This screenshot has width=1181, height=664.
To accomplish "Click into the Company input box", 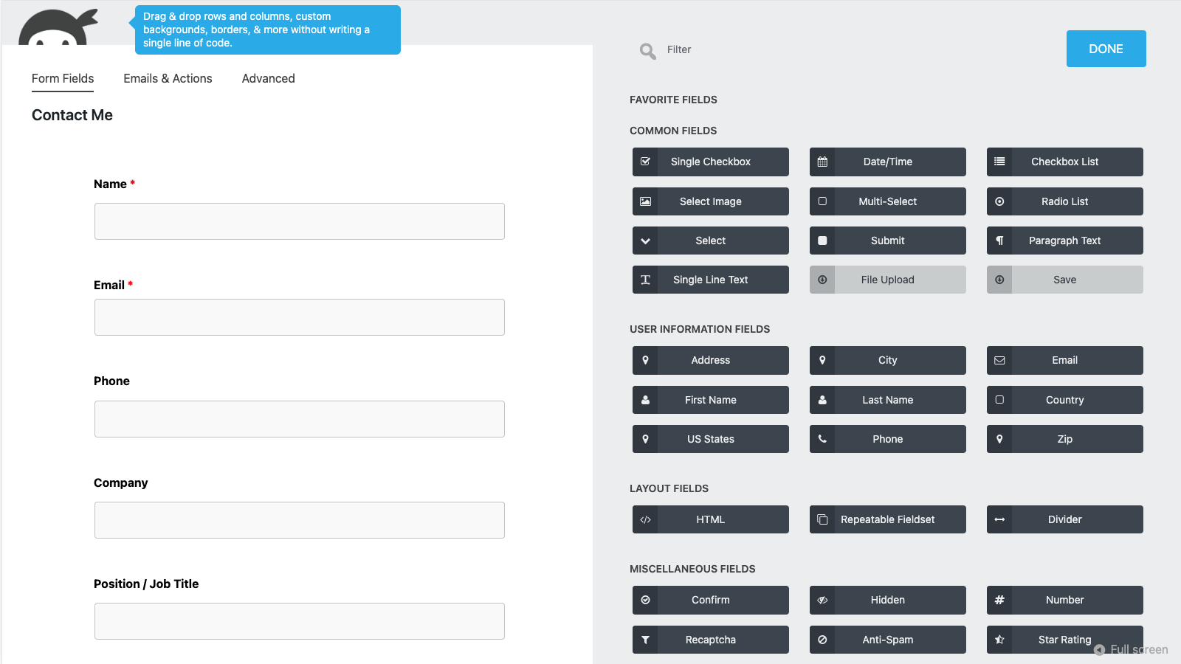I will pyautogui.click(x=299, y=520).
